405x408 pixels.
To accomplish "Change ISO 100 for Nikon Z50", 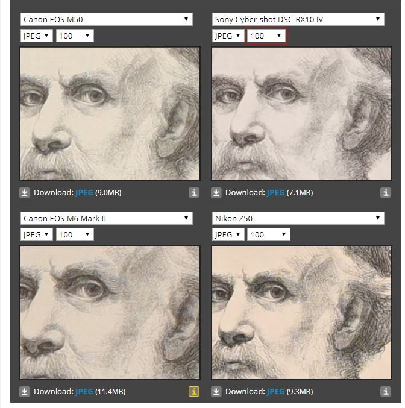I will click(268, 234).
